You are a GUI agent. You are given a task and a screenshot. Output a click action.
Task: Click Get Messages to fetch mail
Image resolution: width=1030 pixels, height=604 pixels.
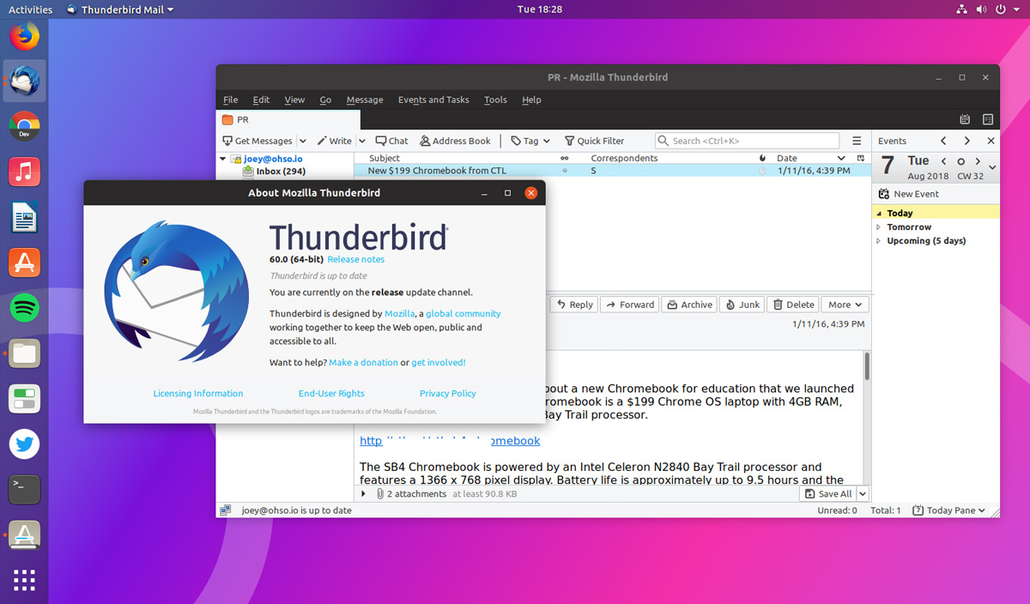[258, 141]
